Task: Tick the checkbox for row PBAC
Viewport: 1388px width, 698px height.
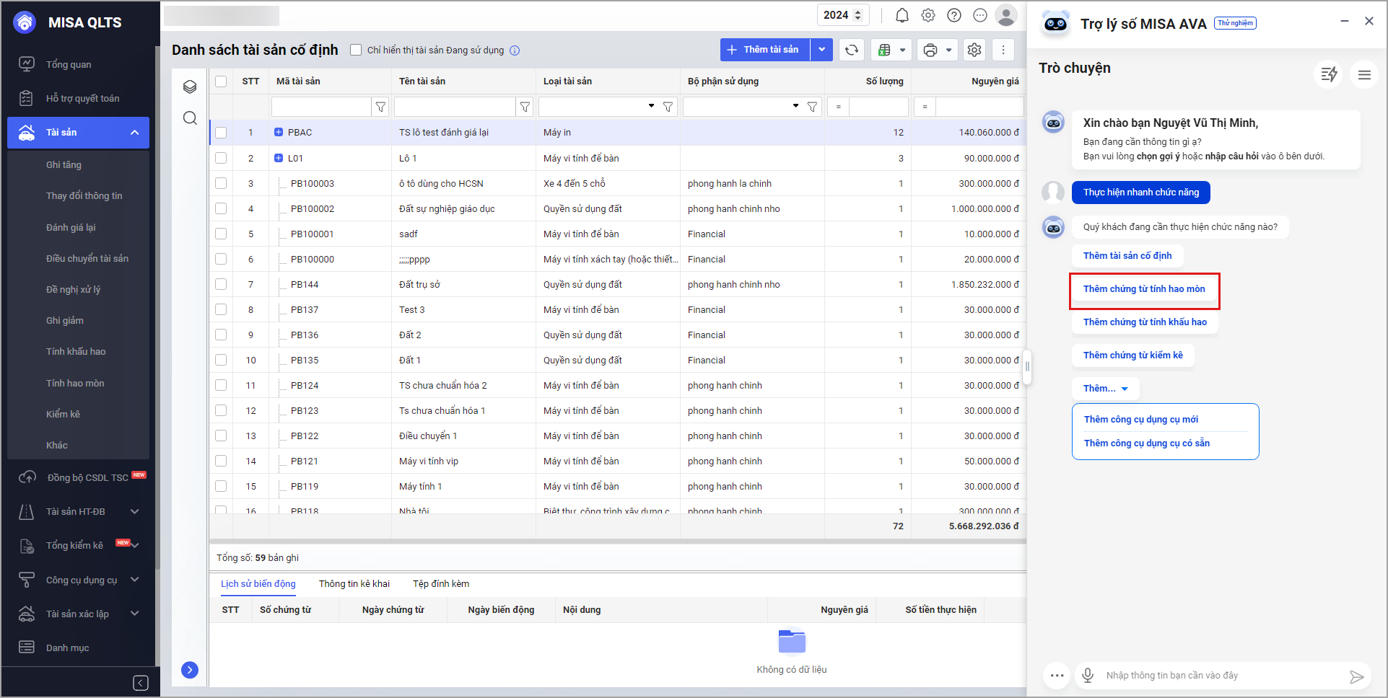Action: tap(221, 133)
